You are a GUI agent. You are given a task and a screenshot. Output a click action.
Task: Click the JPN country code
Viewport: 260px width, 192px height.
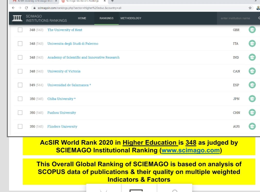pyautogui.click(x=236, y=99)
